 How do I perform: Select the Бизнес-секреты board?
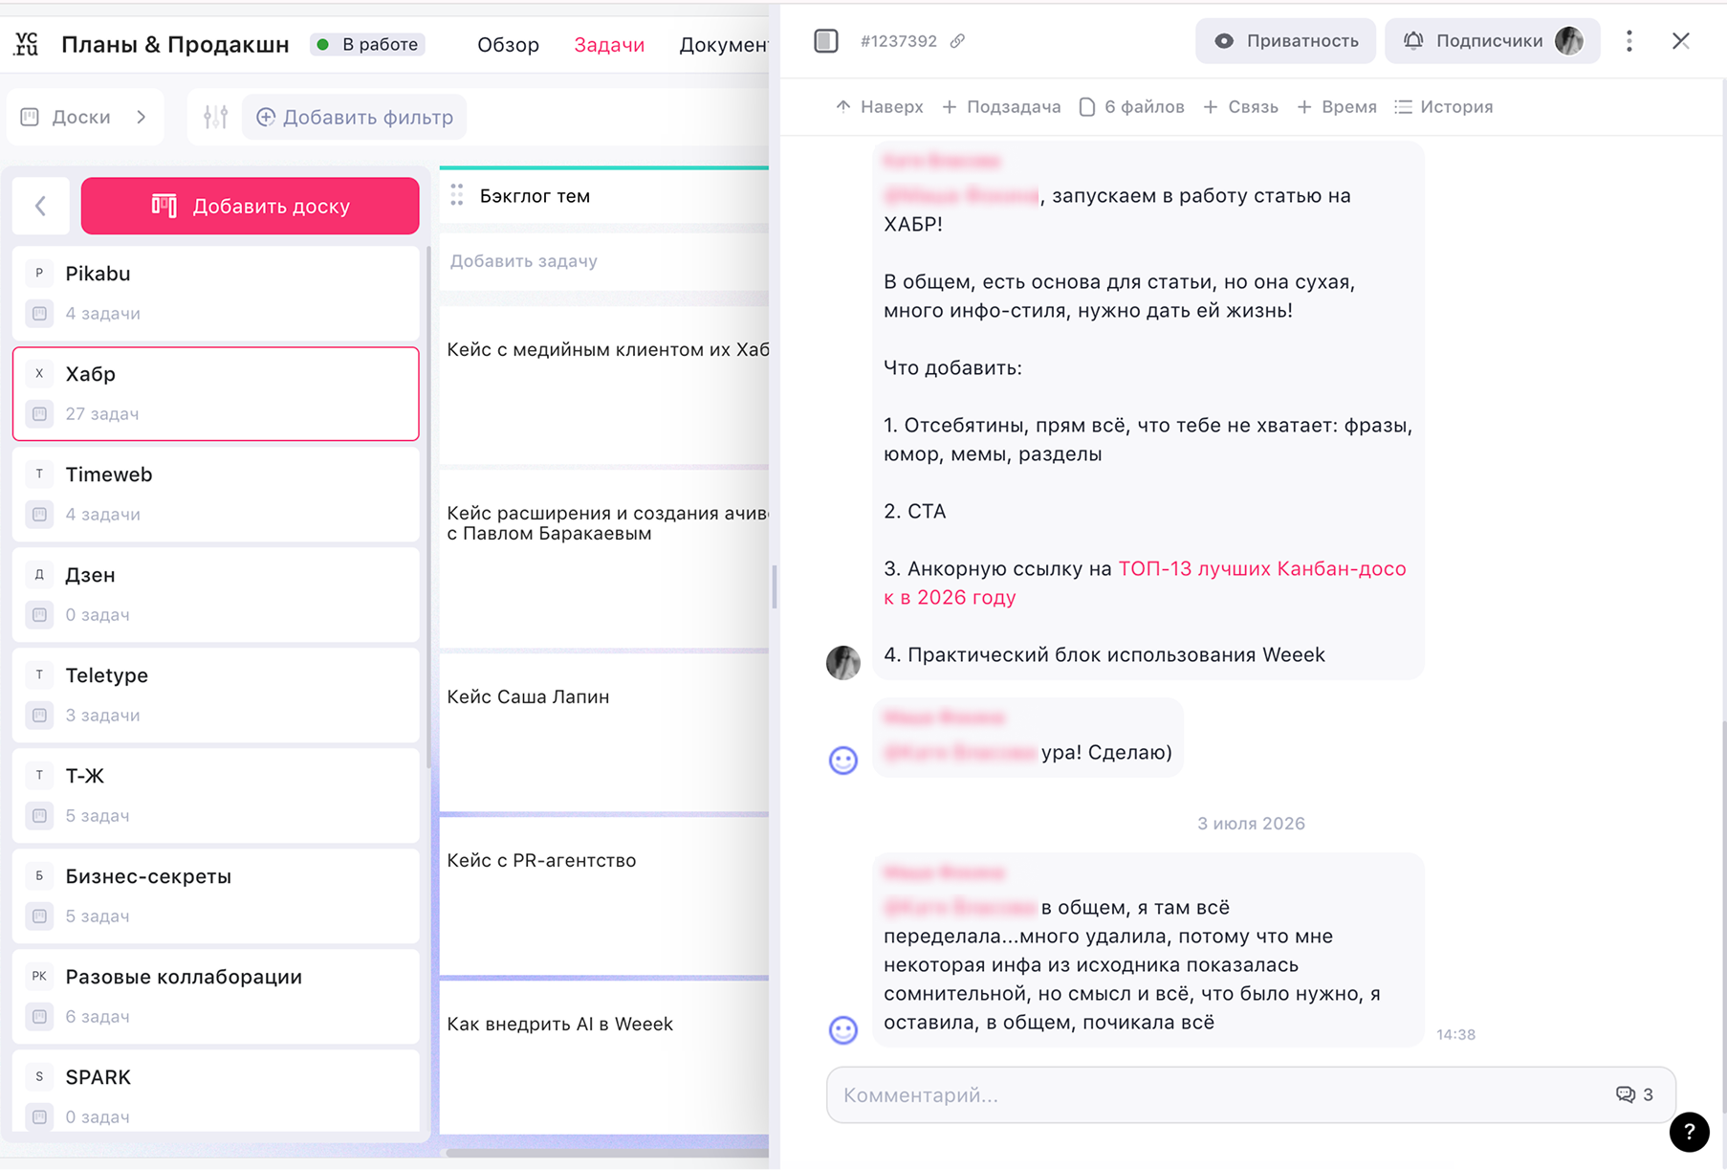point(216,895)
